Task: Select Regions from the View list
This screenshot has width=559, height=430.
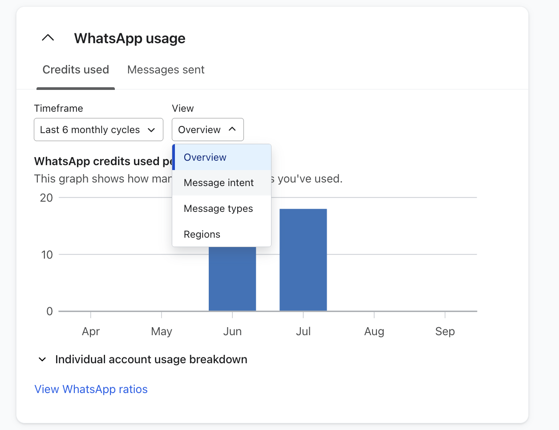Action: point(202,235)
